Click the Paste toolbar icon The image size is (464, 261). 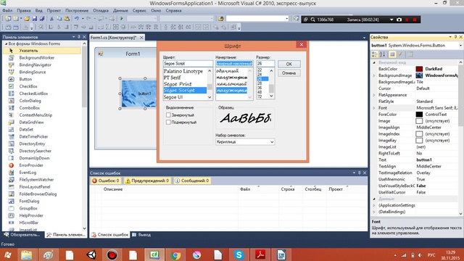(67, 19)
